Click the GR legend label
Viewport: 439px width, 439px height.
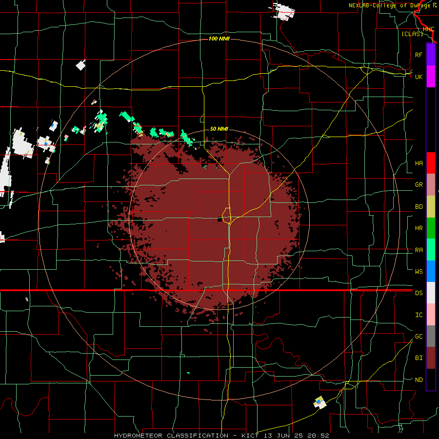point(419,185)
